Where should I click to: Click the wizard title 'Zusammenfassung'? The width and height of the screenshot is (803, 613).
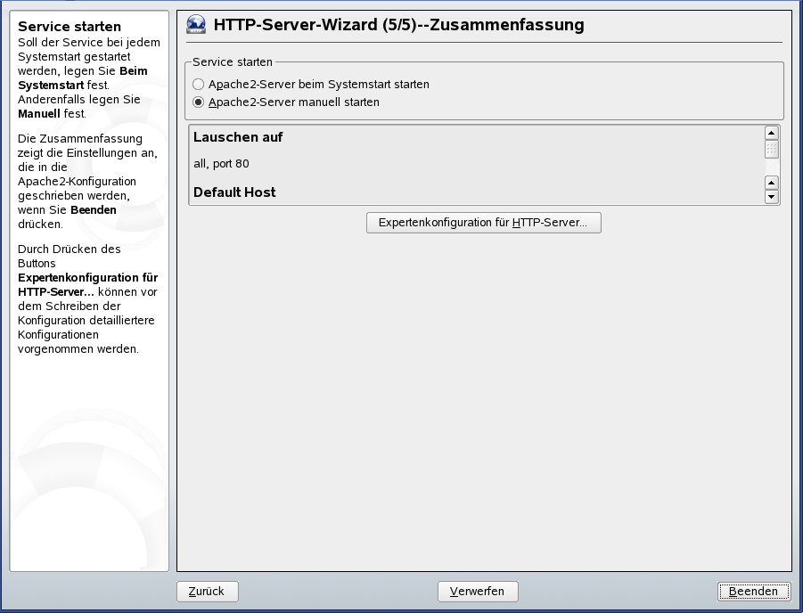click(x=506, y=25)
